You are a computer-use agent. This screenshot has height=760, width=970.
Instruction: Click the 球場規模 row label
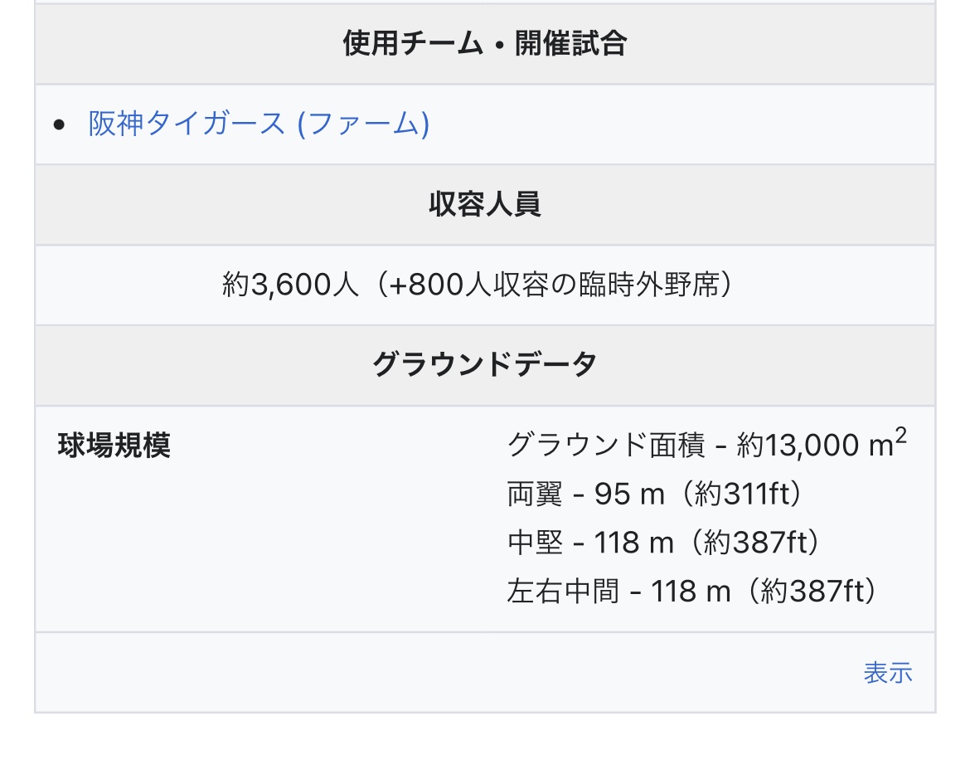click(114, 446)
